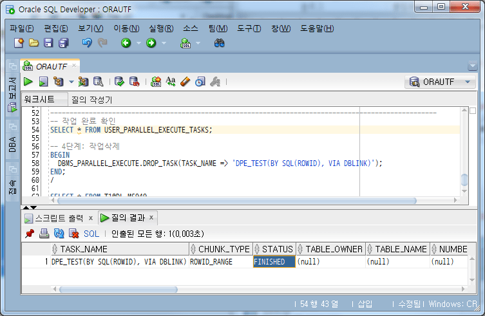Screen dimensions: 485x316
Task: Click the binoculars Find DB Object icon
Action: (x=219, y=43)
